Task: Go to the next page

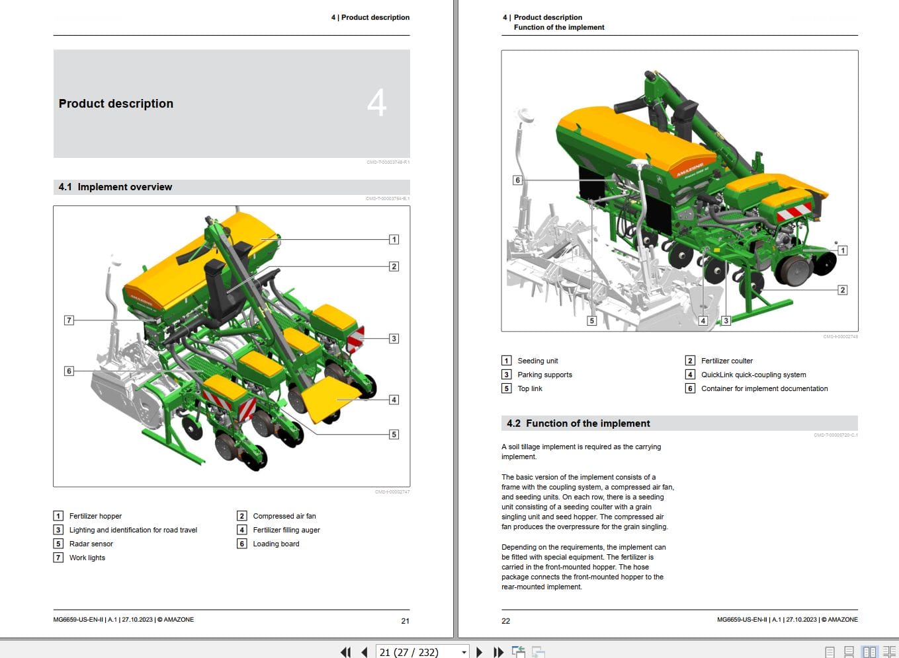Action: (x=480, y=652)
